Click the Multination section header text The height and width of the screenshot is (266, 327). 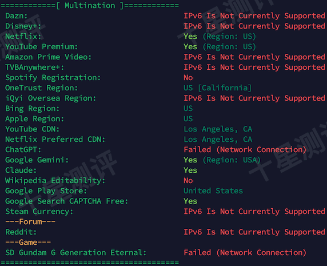click(90, 5)
